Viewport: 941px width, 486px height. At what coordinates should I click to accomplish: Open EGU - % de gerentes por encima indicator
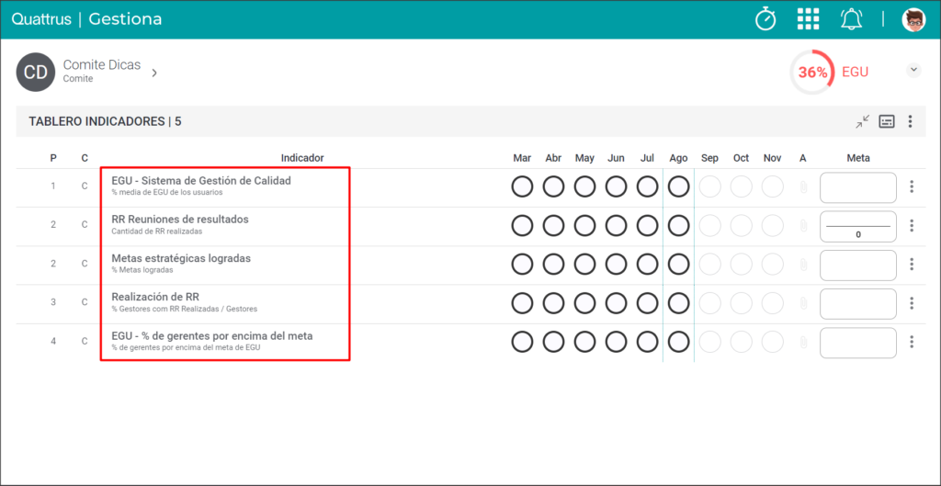click(x=212, y=336)
